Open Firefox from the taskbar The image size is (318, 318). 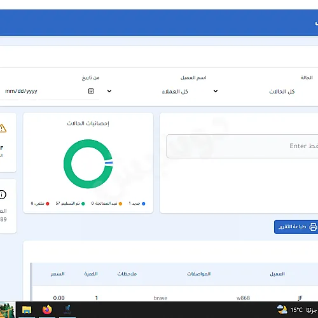tap(47, 310)
